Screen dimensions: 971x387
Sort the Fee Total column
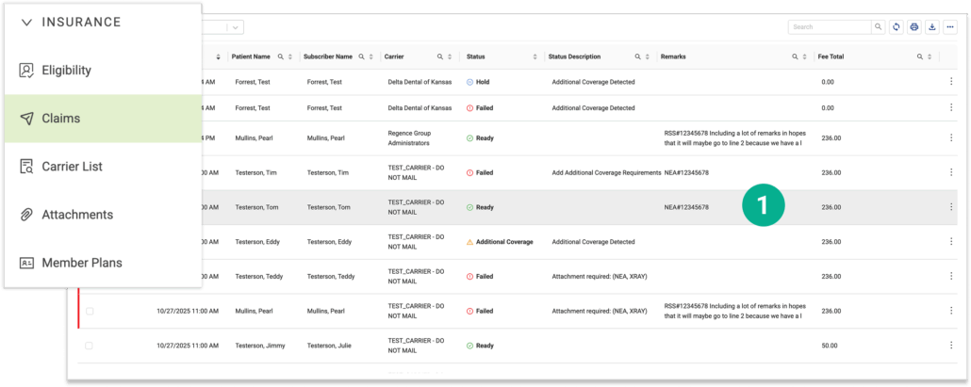click(931, 57)
